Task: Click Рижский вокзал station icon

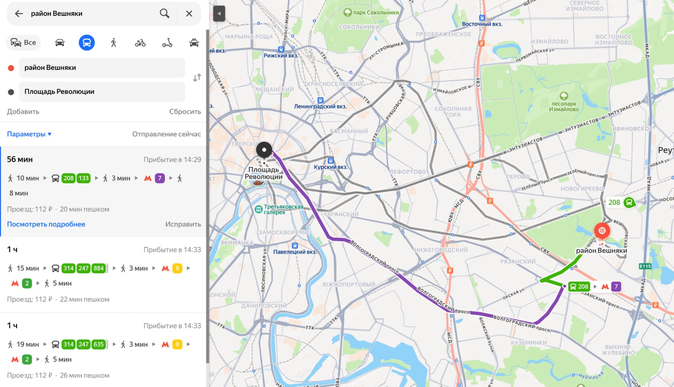Action: point(281,50)
